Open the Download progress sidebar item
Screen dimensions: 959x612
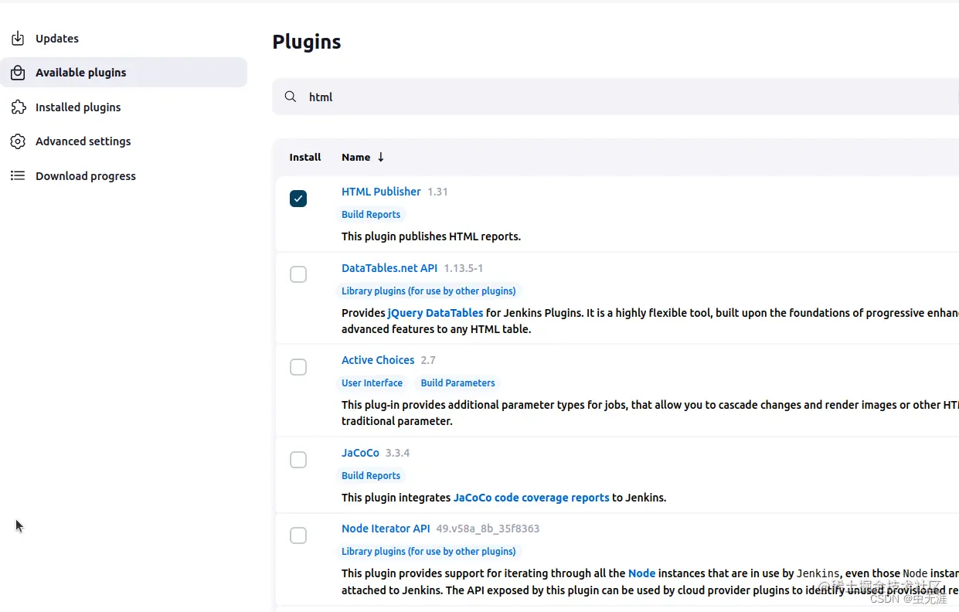point(124,176)
